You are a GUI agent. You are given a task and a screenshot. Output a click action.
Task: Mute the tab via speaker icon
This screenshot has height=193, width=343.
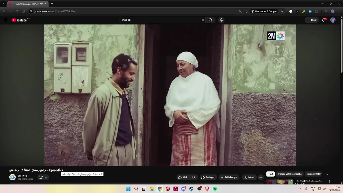(42, 4)
